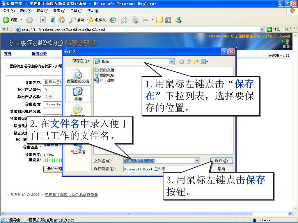This screenshot has height=223, width=298.
Task: Open the View (查看) menu
Action: (x=42, y=11)
